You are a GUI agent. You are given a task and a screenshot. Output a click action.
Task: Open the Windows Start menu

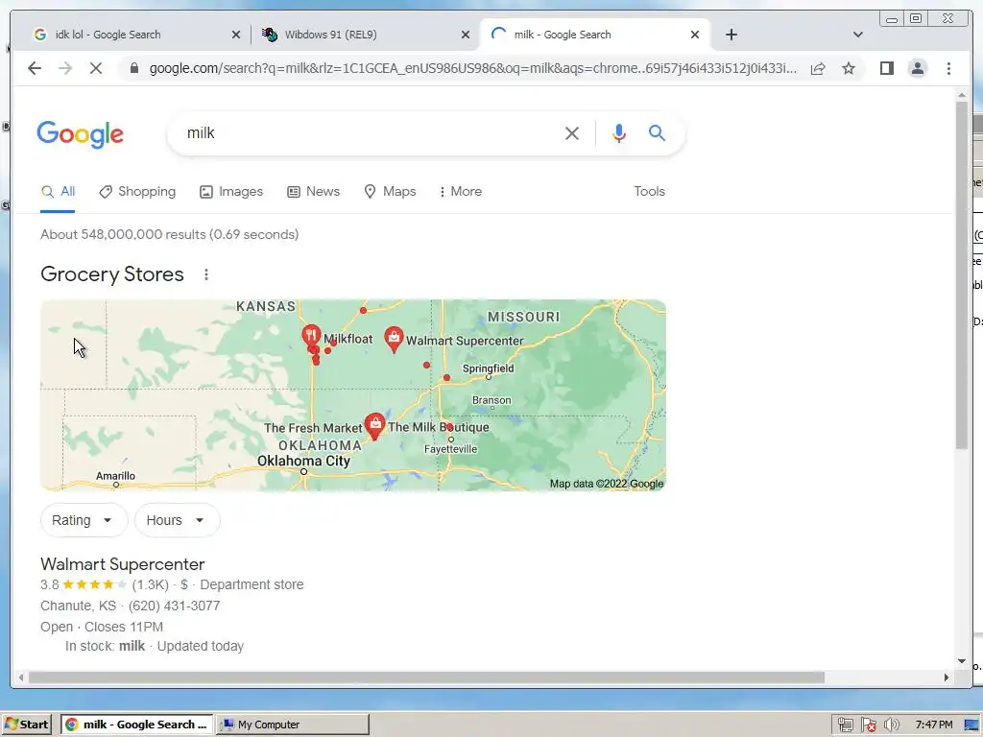pos(26,725)
